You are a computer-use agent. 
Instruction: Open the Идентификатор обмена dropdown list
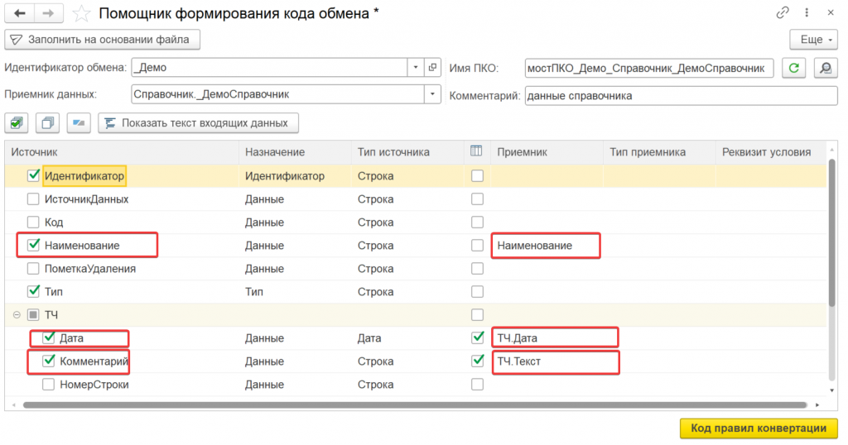[416, 68]
